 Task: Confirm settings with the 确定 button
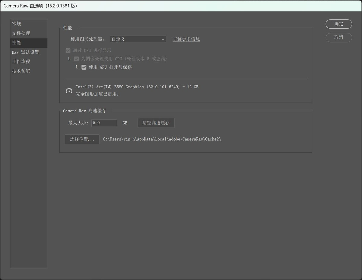[339, 24]
